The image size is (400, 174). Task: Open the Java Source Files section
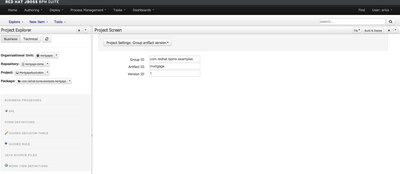point(21,155)
